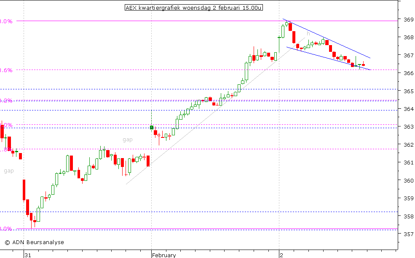Screen dimensions: 415x258
Task: Click the 358 price axis label
Action: pos(409,216)
